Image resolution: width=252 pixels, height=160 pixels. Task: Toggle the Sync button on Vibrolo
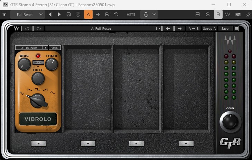click(x=38, y=62)
